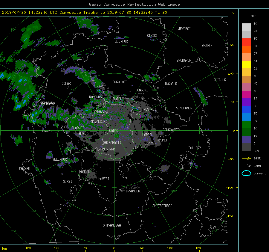Click the DHARWAD city label
This screenshot has height=252, width=269.
(78, 128)
